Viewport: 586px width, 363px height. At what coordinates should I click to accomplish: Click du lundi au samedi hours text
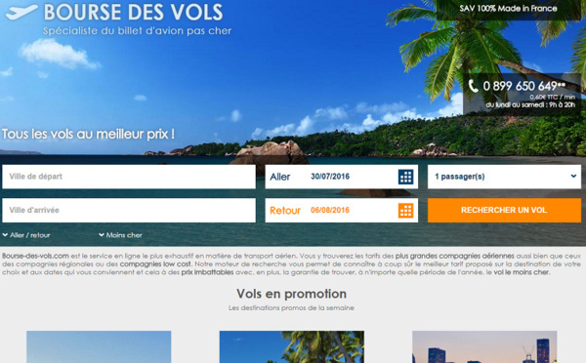[x=530, y=105]
